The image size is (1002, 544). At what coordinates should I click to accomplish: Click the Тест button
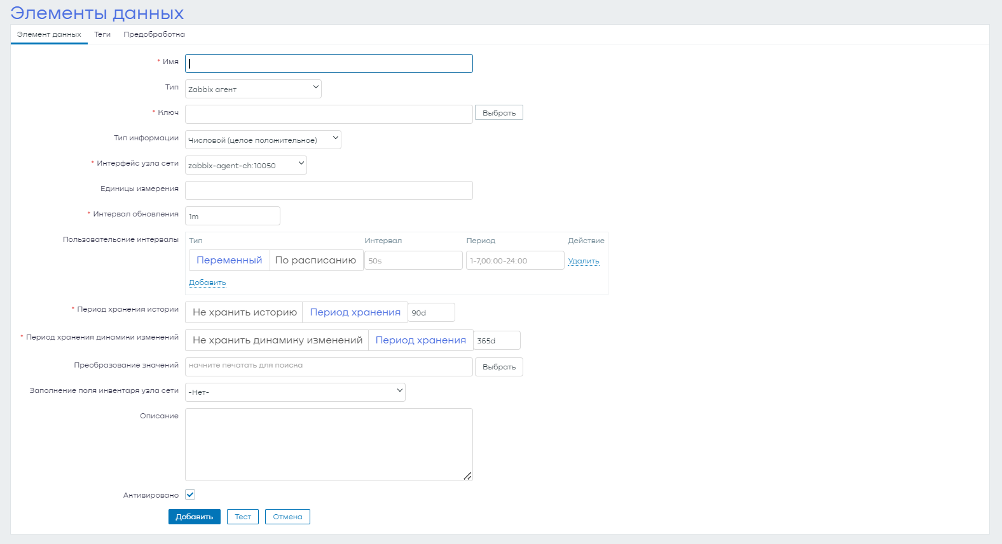tap(243, 517)
